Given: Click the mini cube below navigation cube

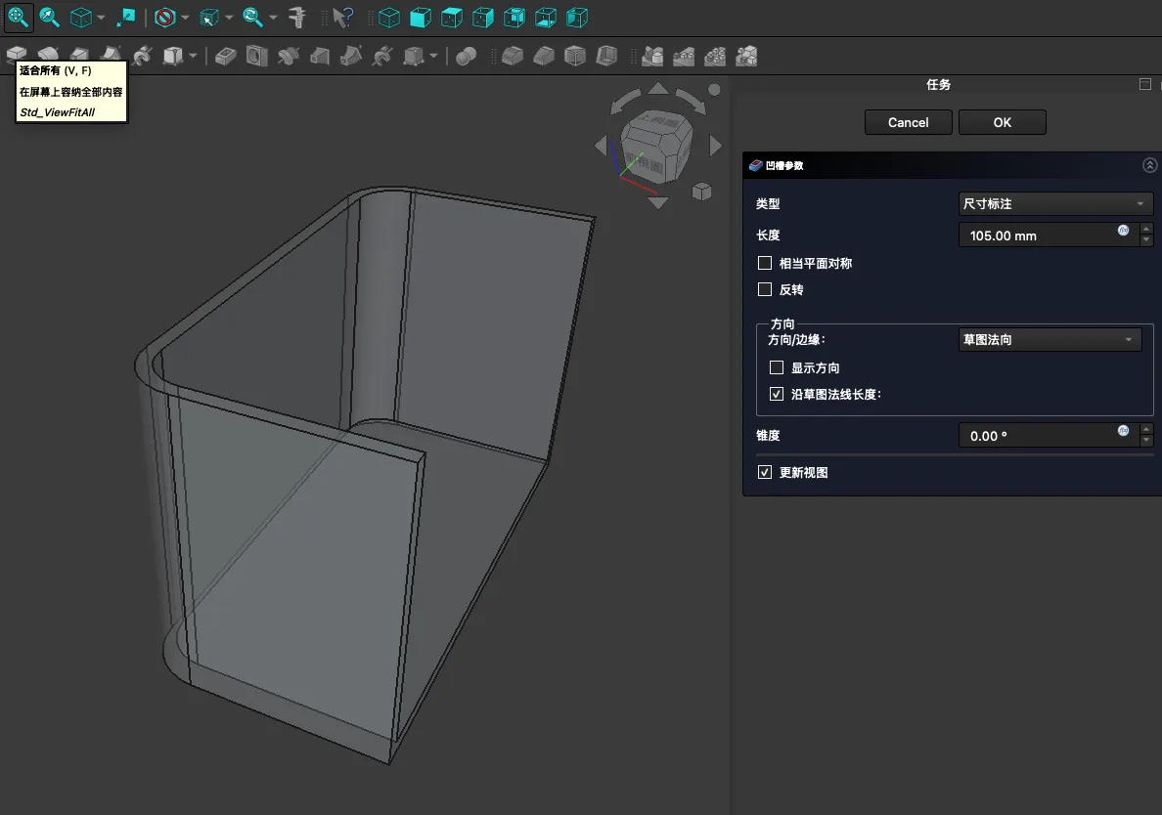Looking at the screenshot, I should (701, 192).
